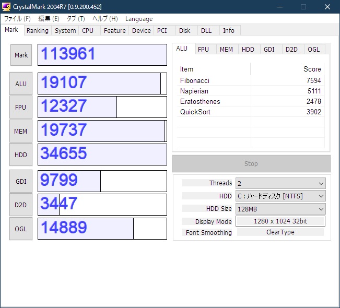Viewport: 340px width, 308px height.
Task: Run all benchmarks with Mark button
Action: pyautogui.click(x=21, y=55)
